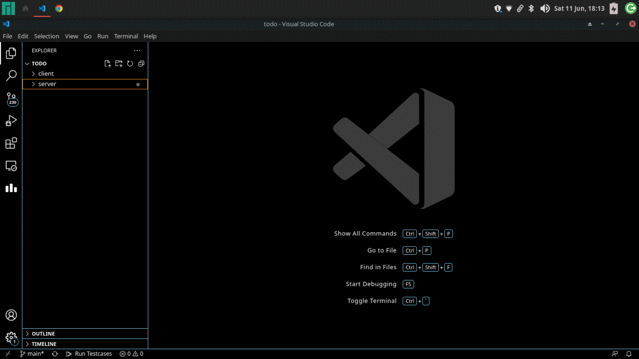The height and width of the screenshot is (359, 639).
Task: Open notifications bell in status bar
Action: click(629, 354)
